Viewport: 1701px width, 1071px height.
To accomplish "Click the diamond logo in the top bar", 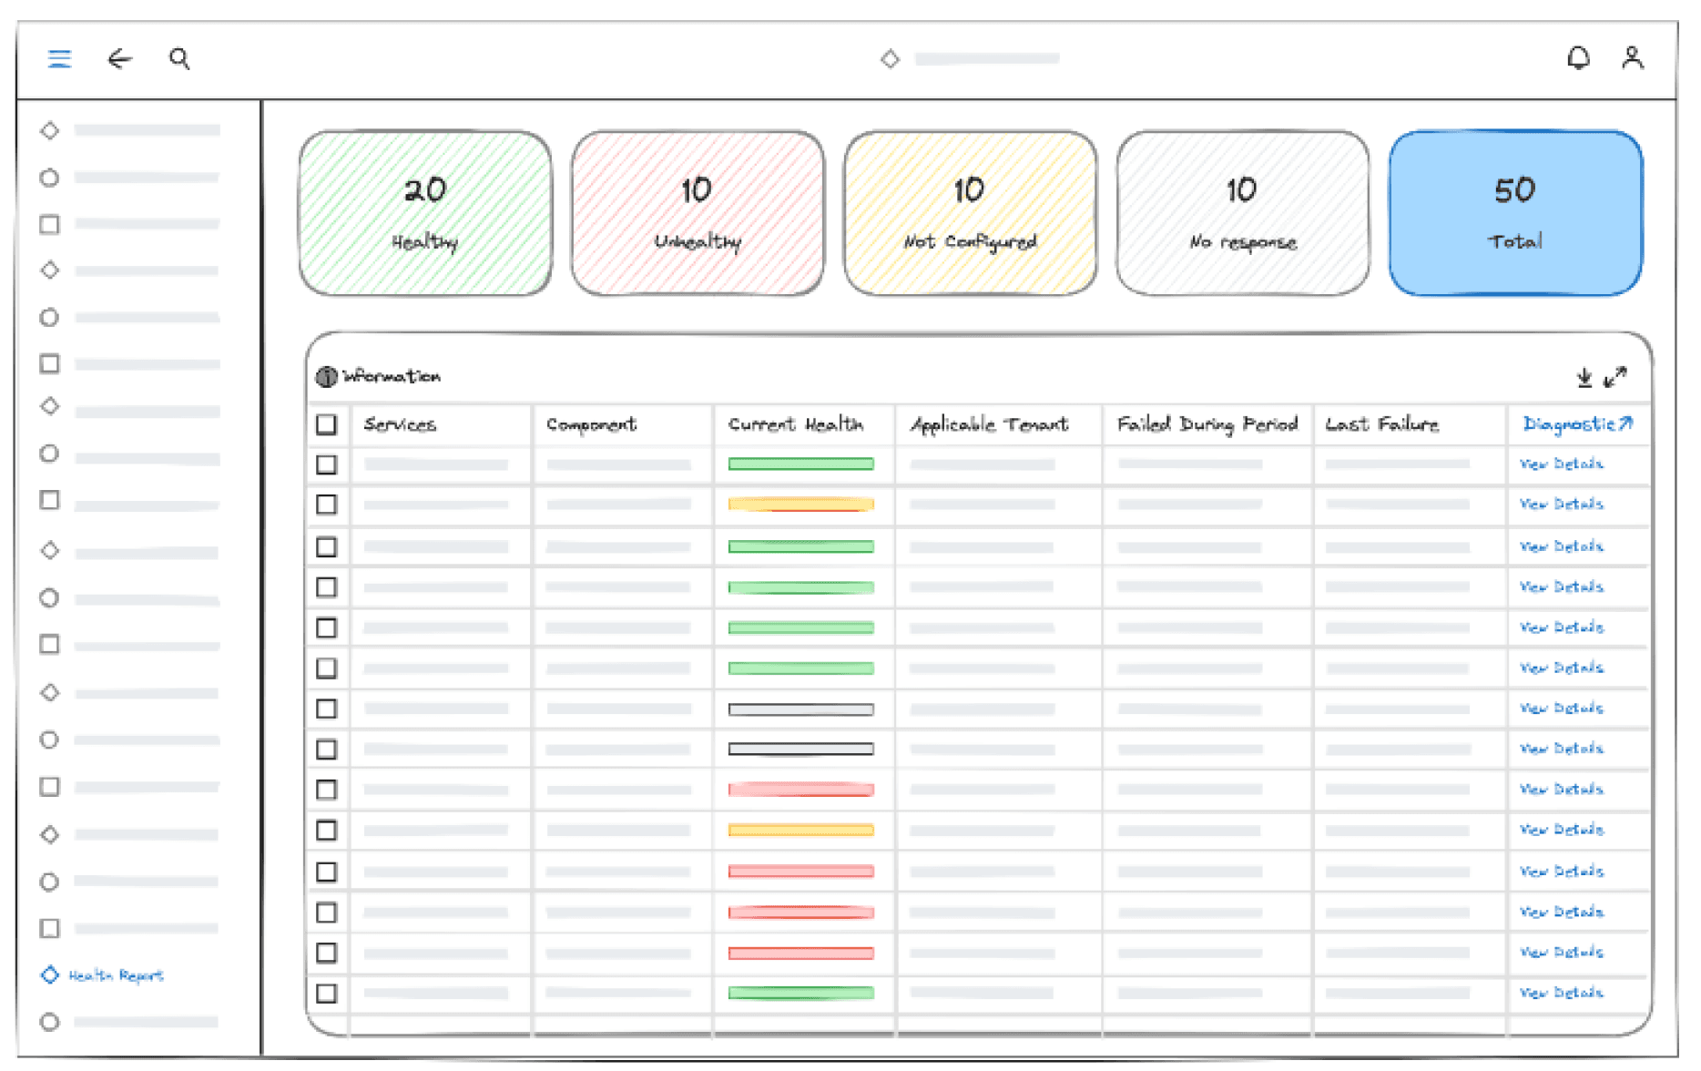I will point(890,58).
